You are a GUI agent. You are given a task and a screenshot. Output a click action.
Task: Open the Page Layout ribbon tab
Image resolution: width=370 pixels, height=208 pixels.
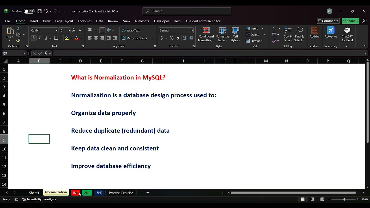coord(64,21)
